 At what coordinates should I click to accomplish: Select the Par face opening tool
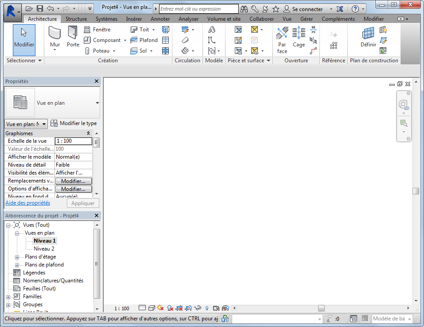point(282,40)
